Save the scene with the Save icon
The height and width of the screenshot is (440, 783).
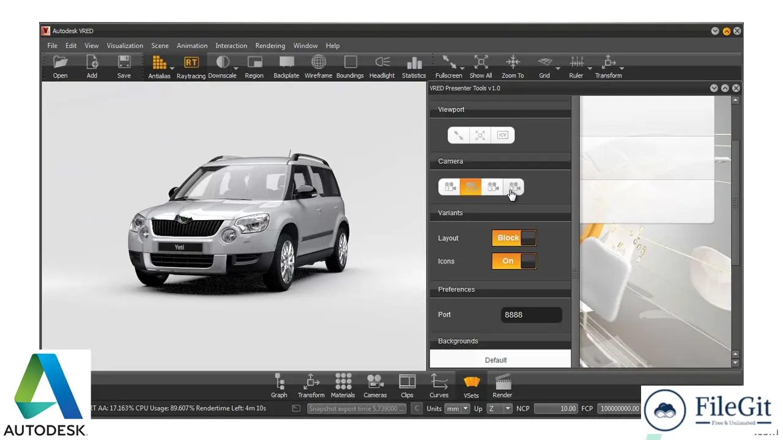[124, 67]
